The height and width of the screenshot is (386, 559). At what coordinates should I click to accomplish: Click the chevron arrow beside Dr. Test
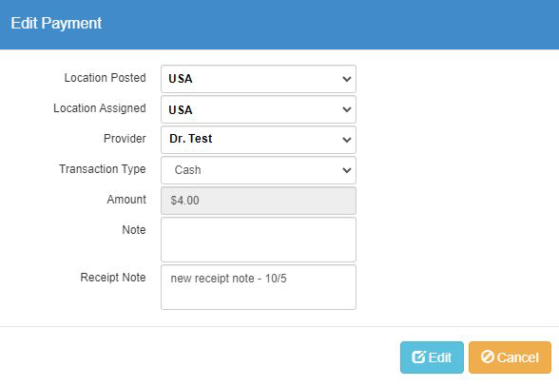pyautogui.click(x=346, y=140)
